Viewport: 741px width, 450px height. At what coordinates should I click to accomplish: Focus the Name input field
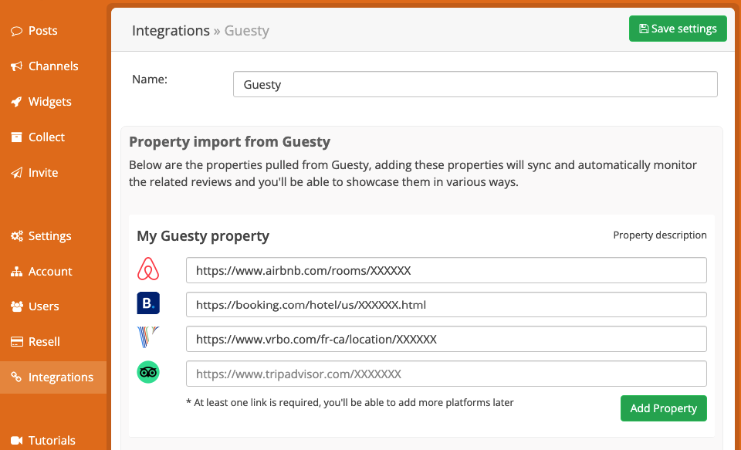pos(475,84)
